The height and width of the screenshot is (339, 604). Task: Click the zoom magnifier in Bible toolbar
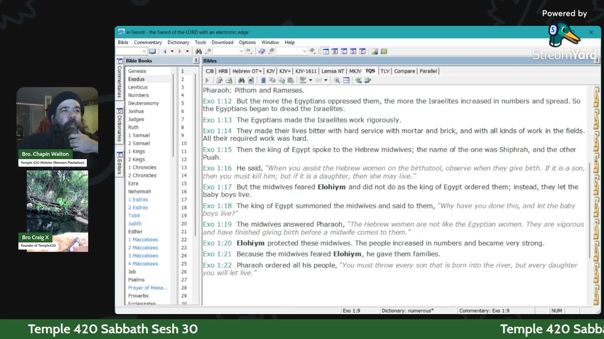point(337,81)
